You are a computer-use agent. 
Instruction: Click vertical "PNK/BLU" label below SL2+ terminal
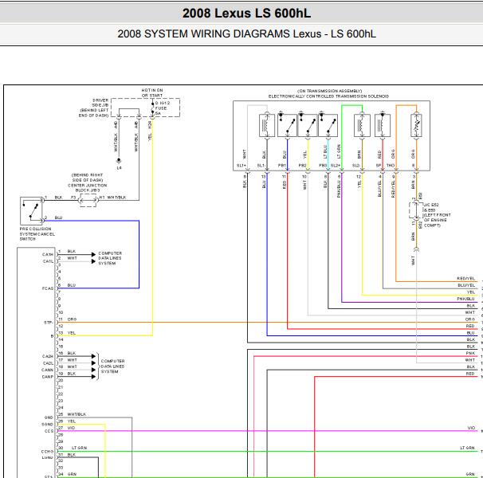pyautogui.click(x=339, y=188)
